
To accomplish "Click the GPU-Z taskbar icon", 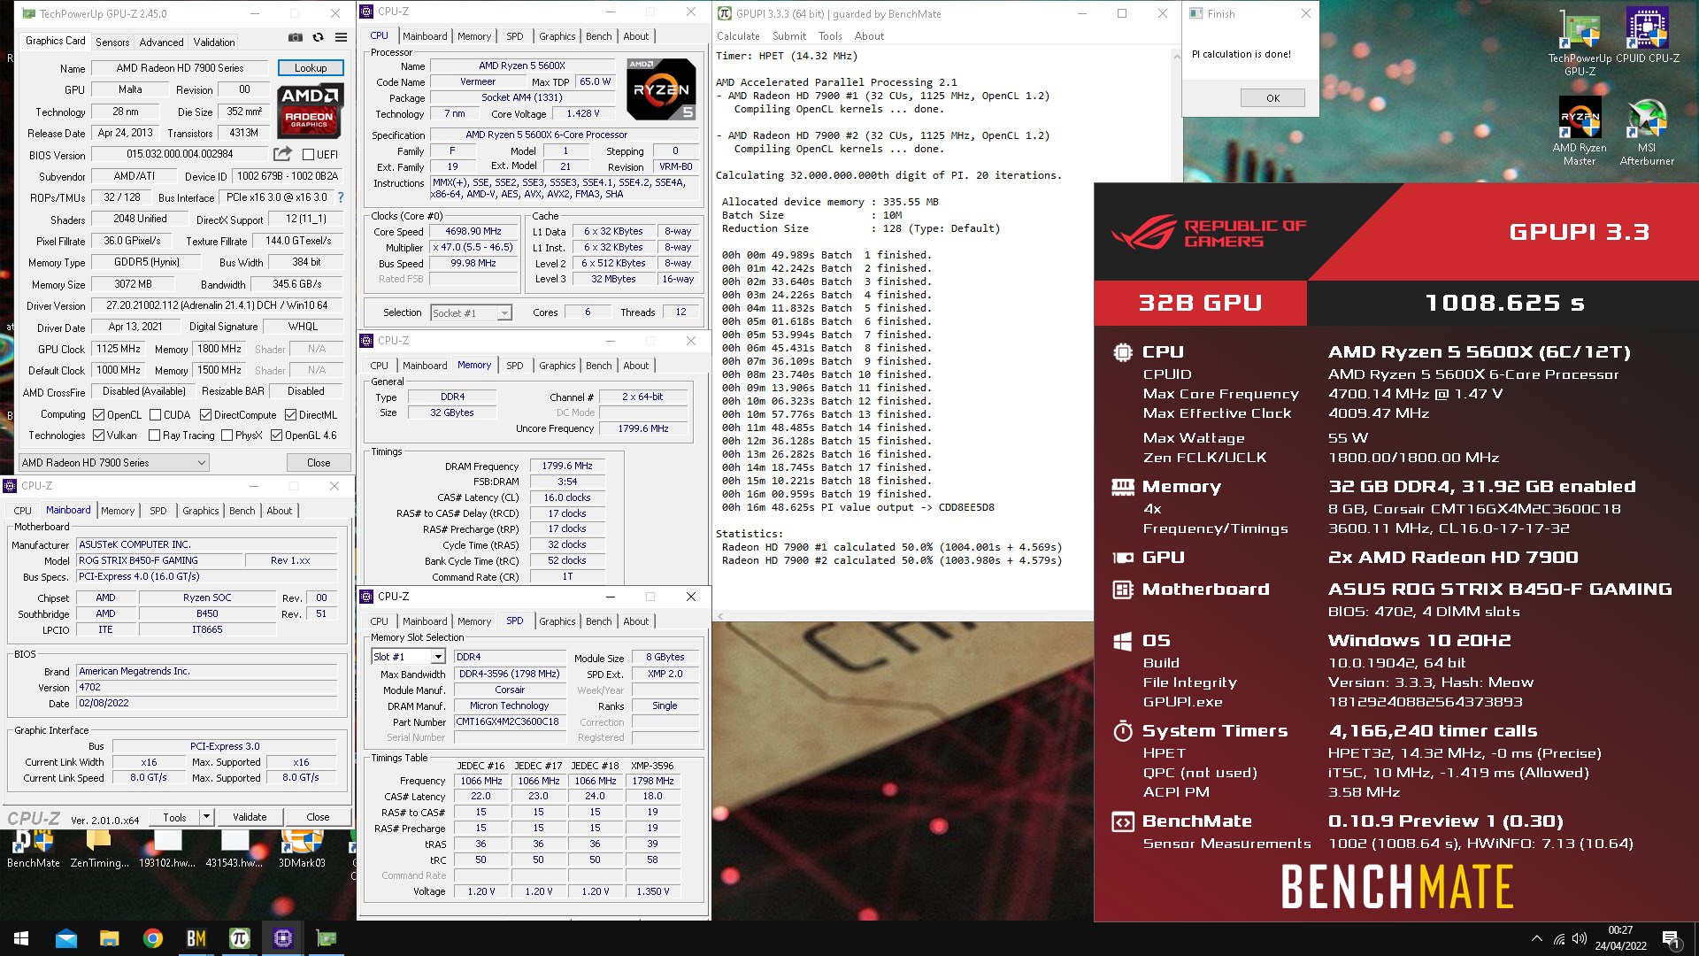I will pyautogui.click(x=327, y=938).
